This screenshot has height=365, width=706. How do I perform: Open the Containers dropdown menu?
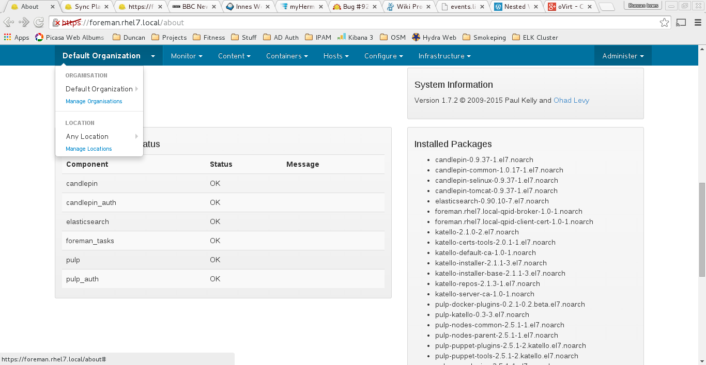point(287,56)
